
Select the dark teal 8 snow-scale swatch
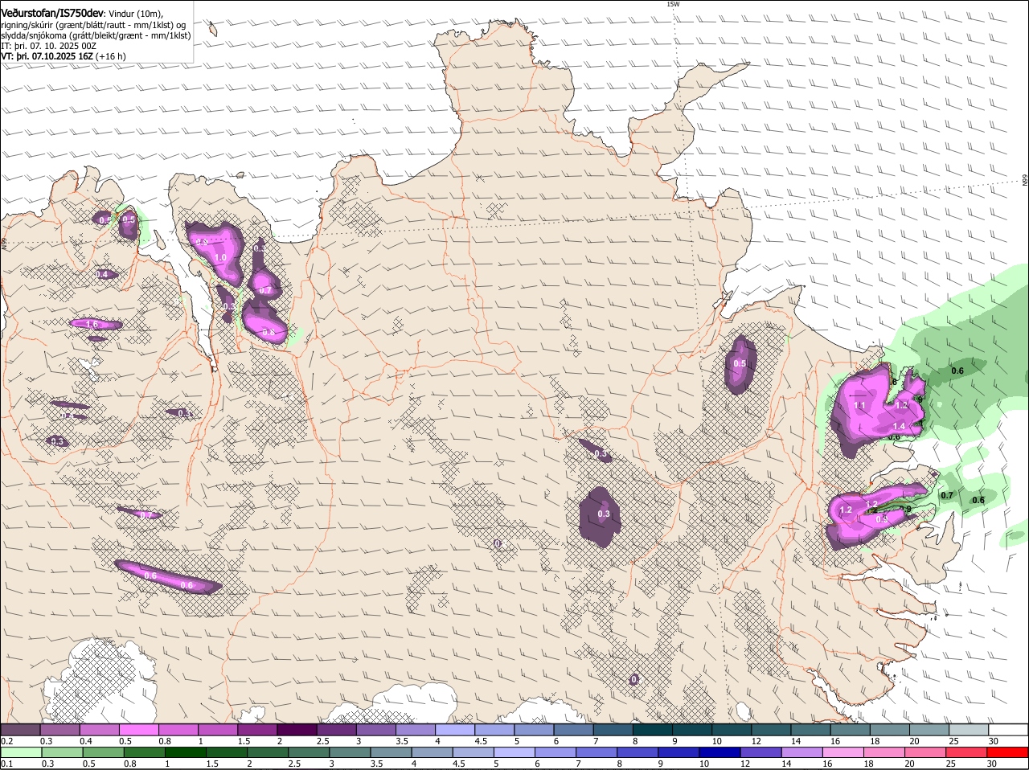pos(652,729)
